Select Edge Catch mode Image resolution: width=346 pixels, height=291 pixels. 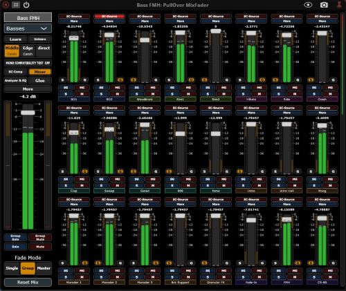[28, 50]
